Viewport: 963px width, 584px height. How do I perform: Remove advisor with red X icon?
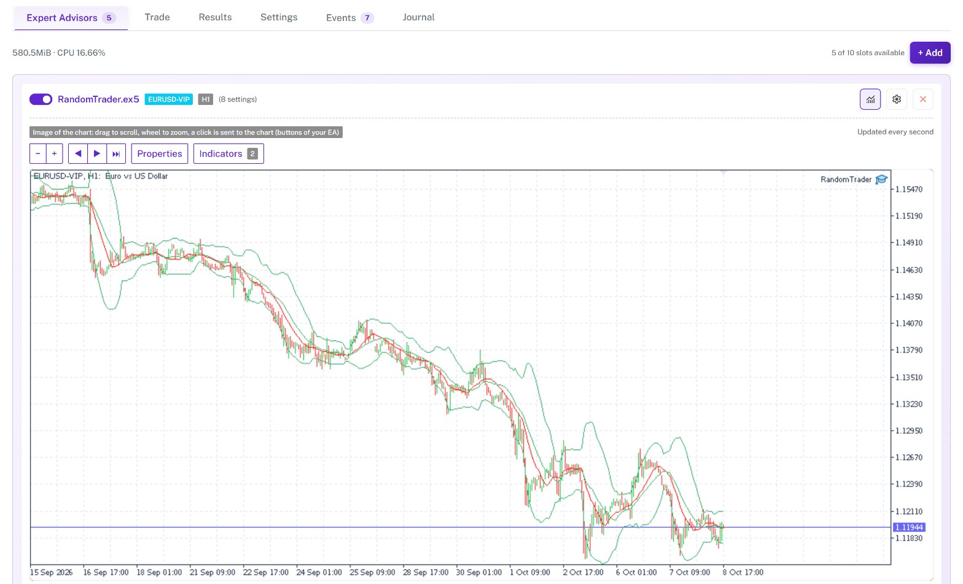point(923,99)
